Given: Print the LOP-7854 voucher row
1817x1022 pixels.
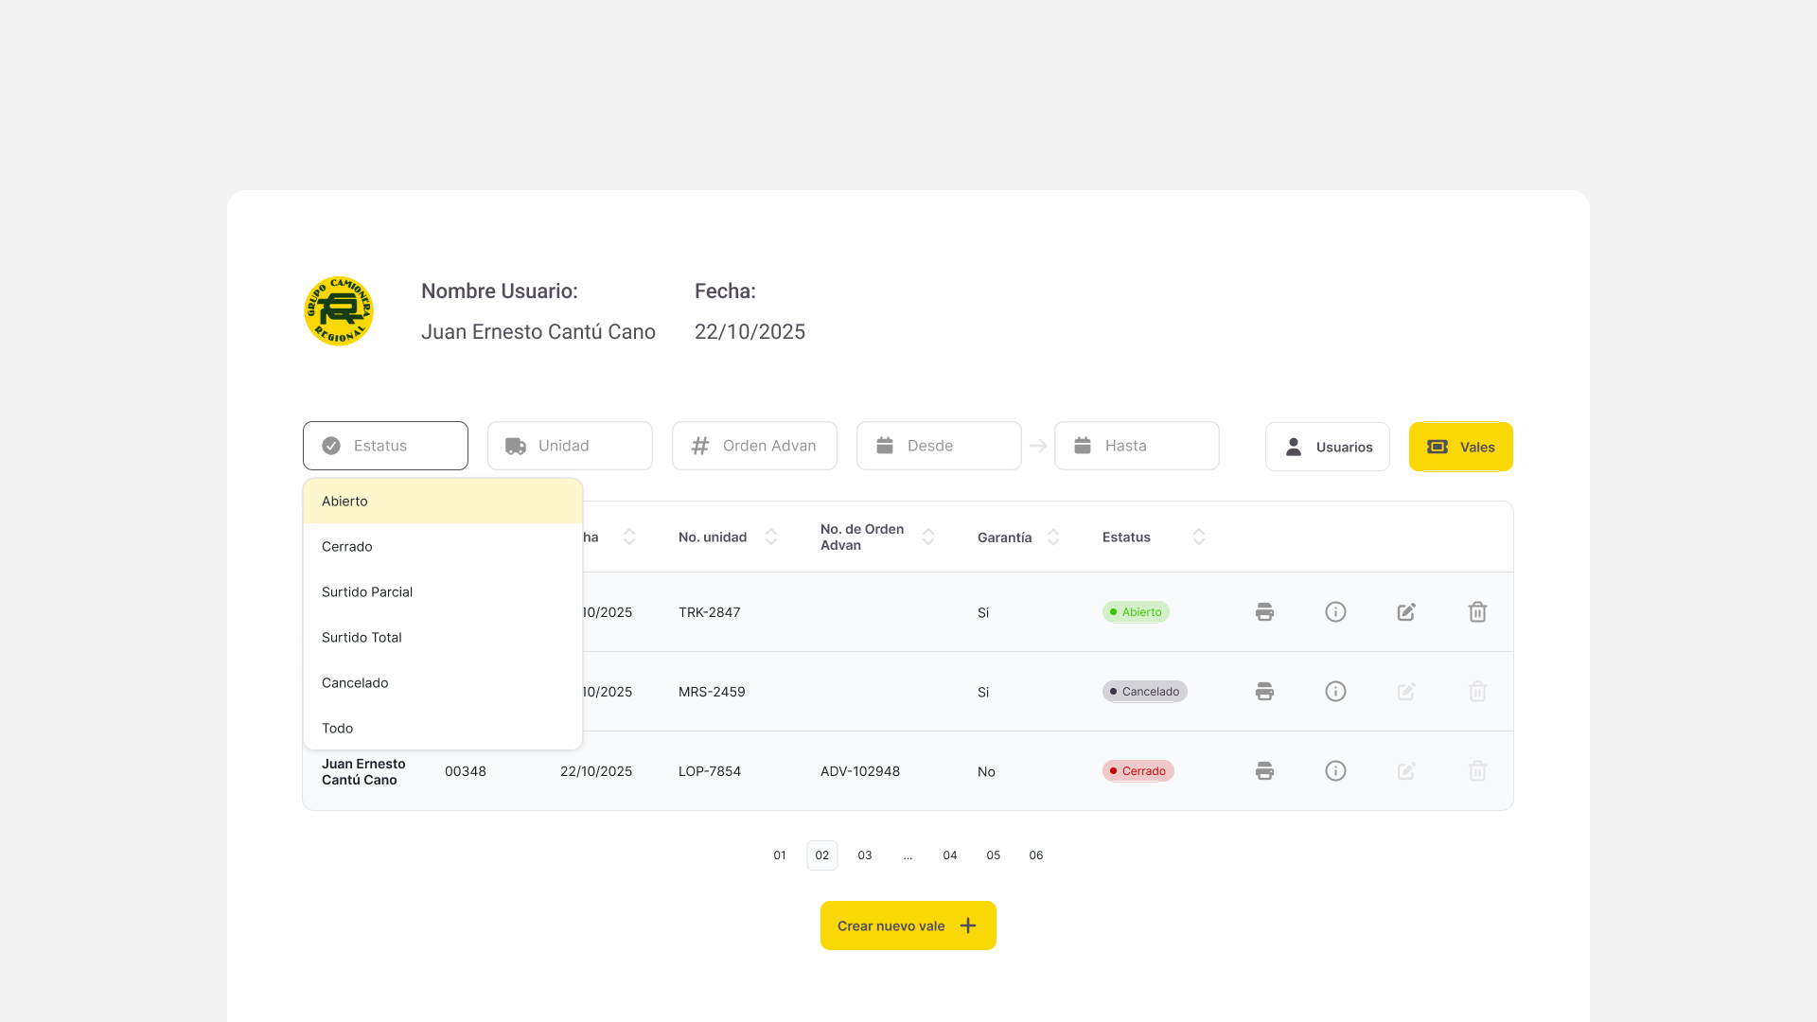Looking at the screenshot, I should pyautogui.click(x=1264, y=771).
